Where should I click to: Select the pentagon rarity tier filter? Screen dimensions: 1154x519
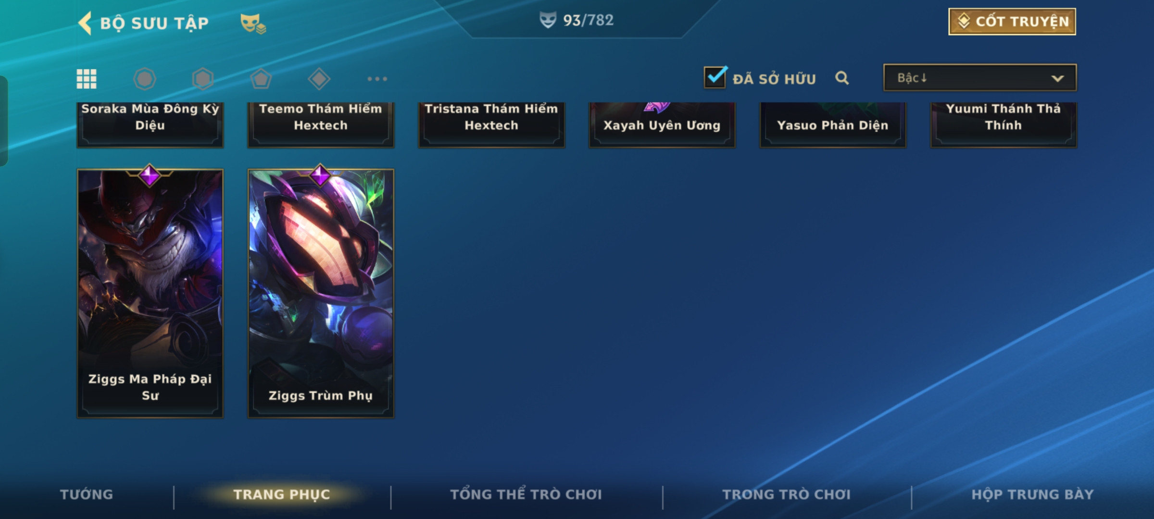(x=261, y=79)
